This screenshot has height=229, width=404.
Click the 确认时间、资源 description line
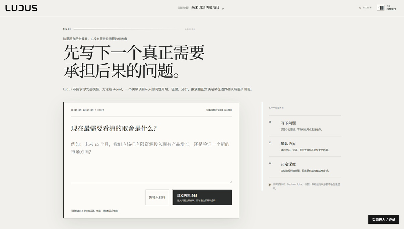point(305,150)
